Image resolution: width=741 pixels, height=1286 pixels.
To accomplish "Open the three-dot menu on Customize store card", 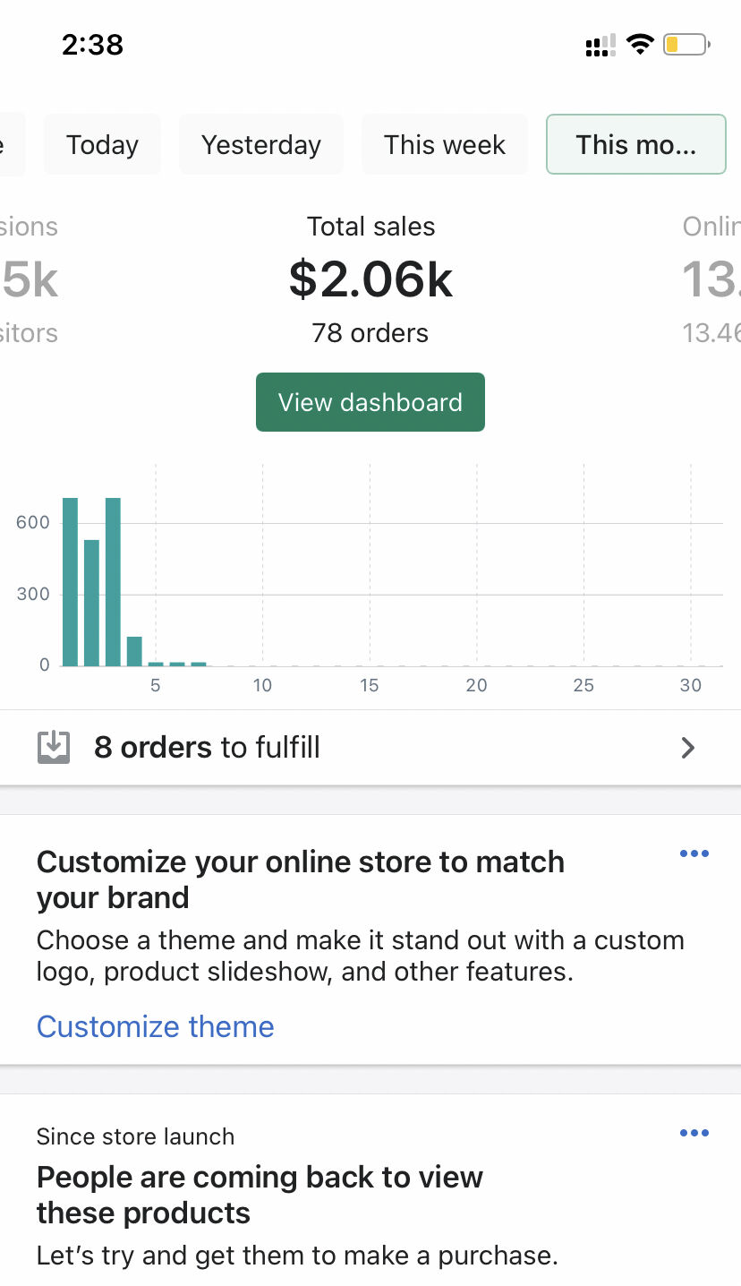I will pos(694,853).
